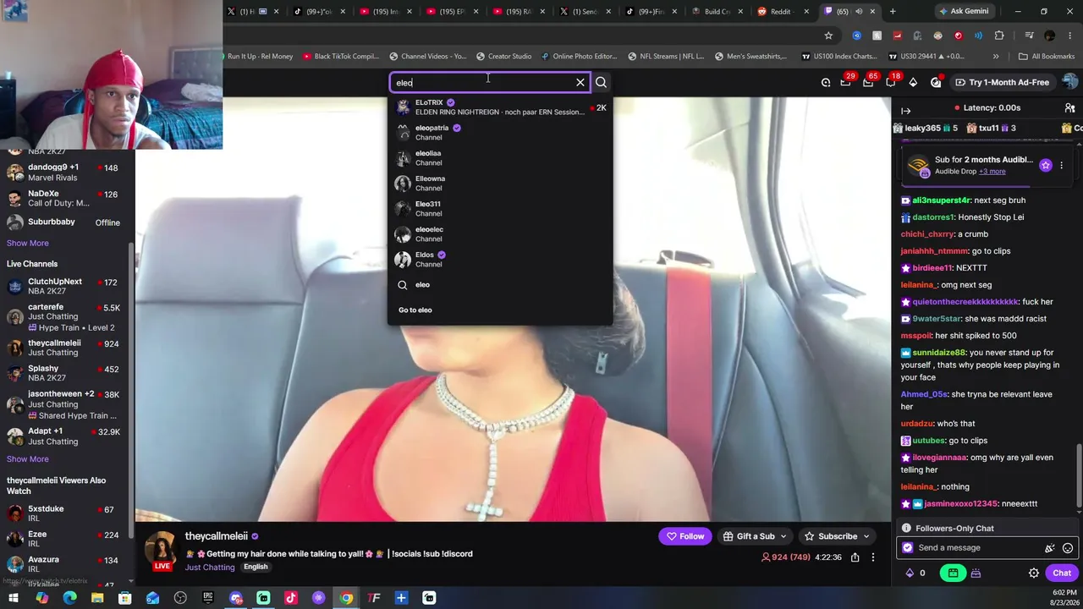Expand the Gift a Sub dropdown
Image resolution: width=1083 pixels, height=609 pixels.
(x=783, y=536)
